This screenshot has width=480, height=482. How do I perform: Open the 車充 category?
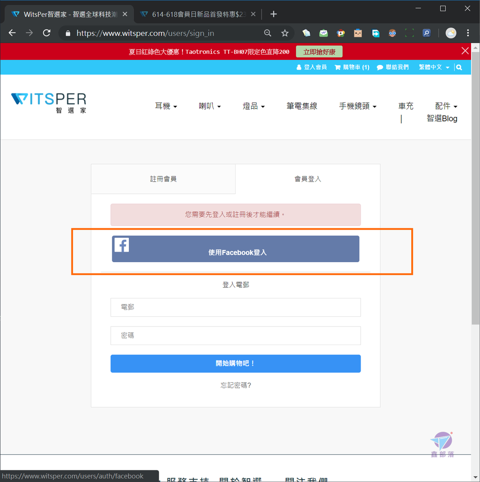(x=406, y=106)
